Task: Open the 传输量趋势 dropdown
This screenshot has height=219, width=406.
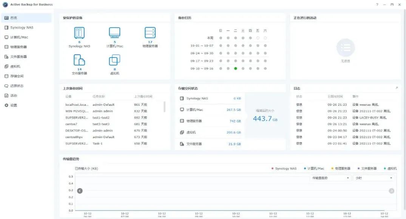Action: 330,178
